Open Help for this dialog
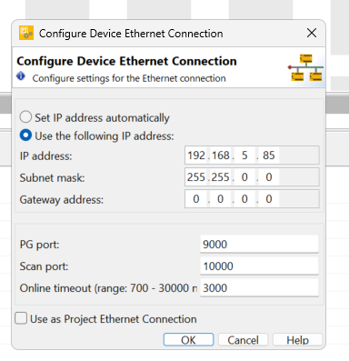The width and height of the screenshot is (349, 361). pyautogui.click(x=297, y=339)
